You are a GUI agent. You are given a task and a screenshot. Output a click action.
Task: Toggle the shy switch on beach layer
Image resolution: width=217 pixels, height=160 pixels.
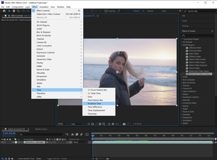point(47,142)
